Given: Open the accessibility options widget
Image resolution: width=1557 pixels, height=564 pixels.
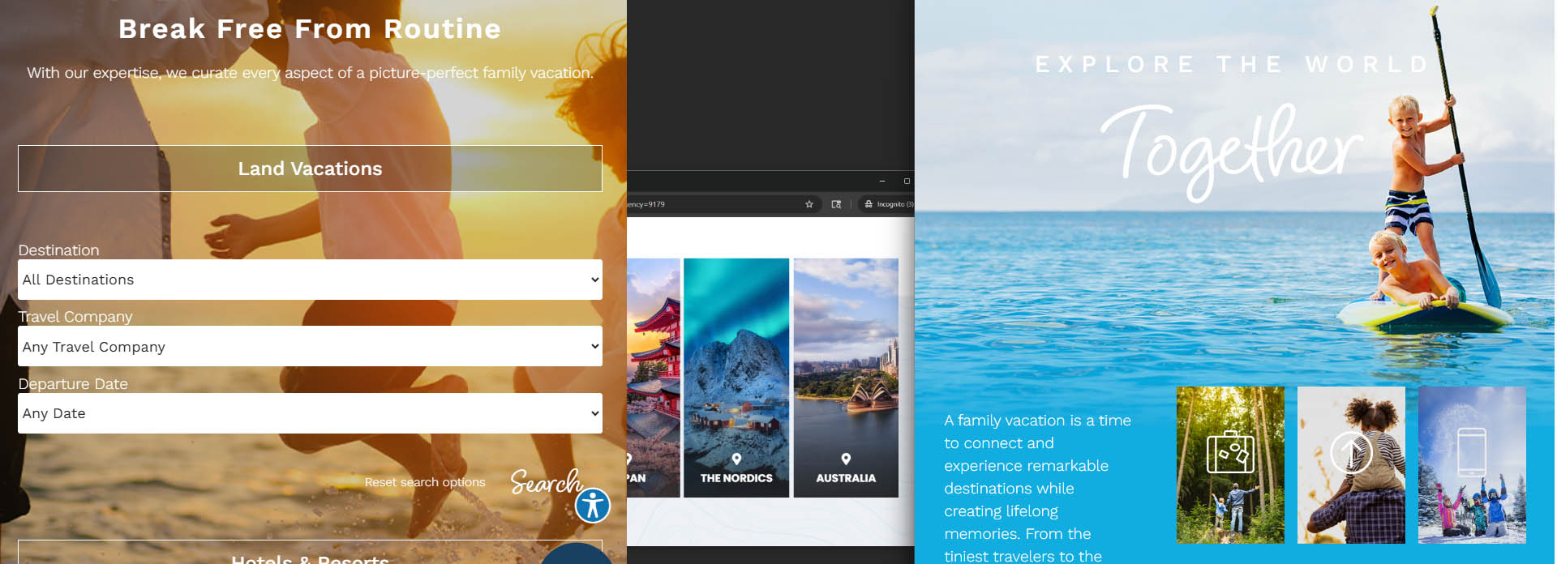Looking at the screenshot, I should (x=593, y=506).
